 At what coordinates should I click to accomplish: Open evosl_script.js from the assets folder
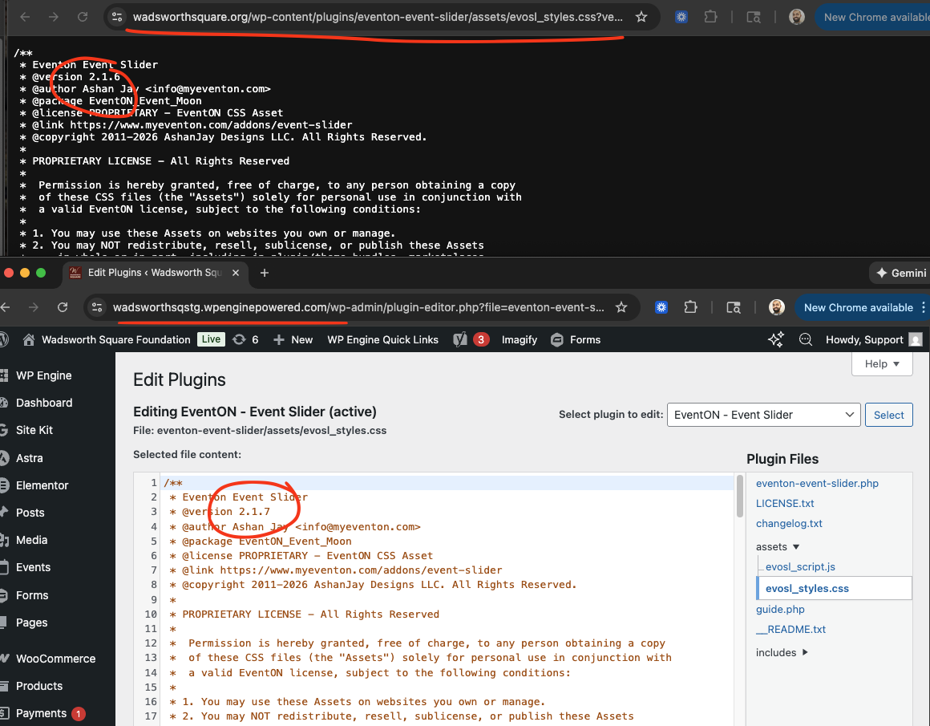(x=800, y=566)
